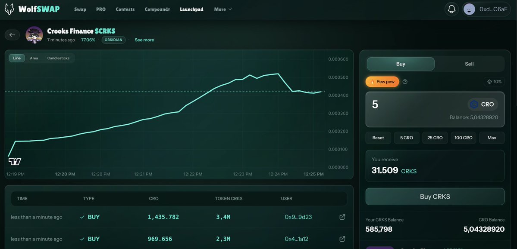517x249 pixels.
Task: Open the Swap page
Action: click(80, 9)
